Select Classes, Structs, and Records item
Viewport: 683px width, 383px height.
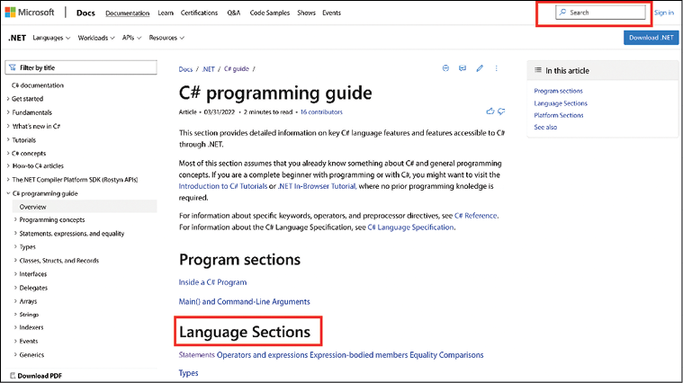pos(58,260)
